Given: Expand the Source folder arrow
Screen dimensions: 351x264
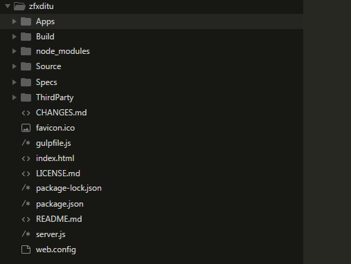Looking at the screenshot, I should tap(14, 66).
